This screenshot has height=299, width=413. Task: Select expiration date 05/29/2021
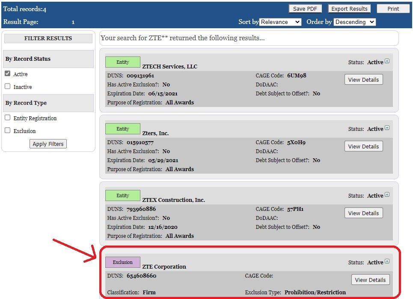[163, 160]
